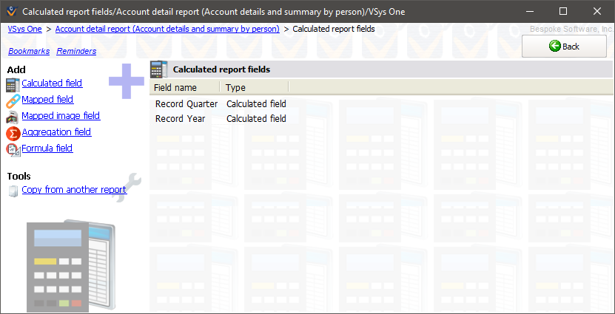The width and height of the screenshot is (615, 314).
Task: Click the calculator icon beside Calculated field
Action: 13,84
